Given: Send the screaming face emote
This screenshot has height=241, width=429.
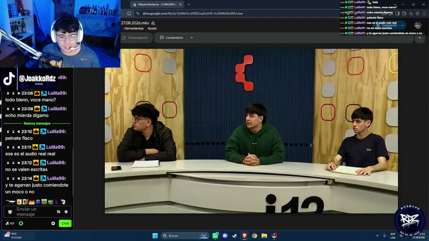Looking at the screenshot, I should [x=25, y=202].
